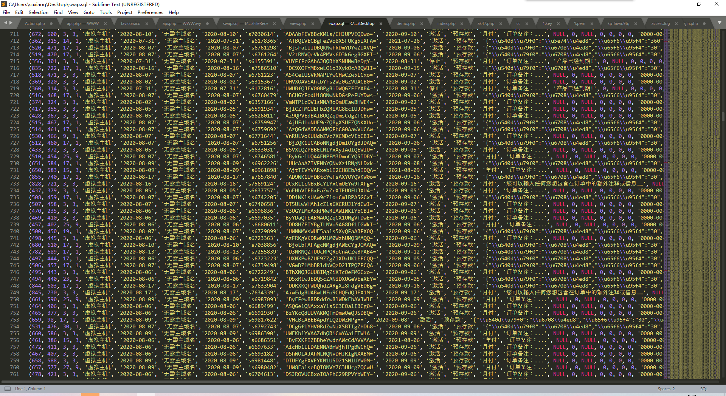Click the Line 1, Column 1 indicator
Image resolution: width=726 pixels, height=396 pixels.
pos(30,389)
